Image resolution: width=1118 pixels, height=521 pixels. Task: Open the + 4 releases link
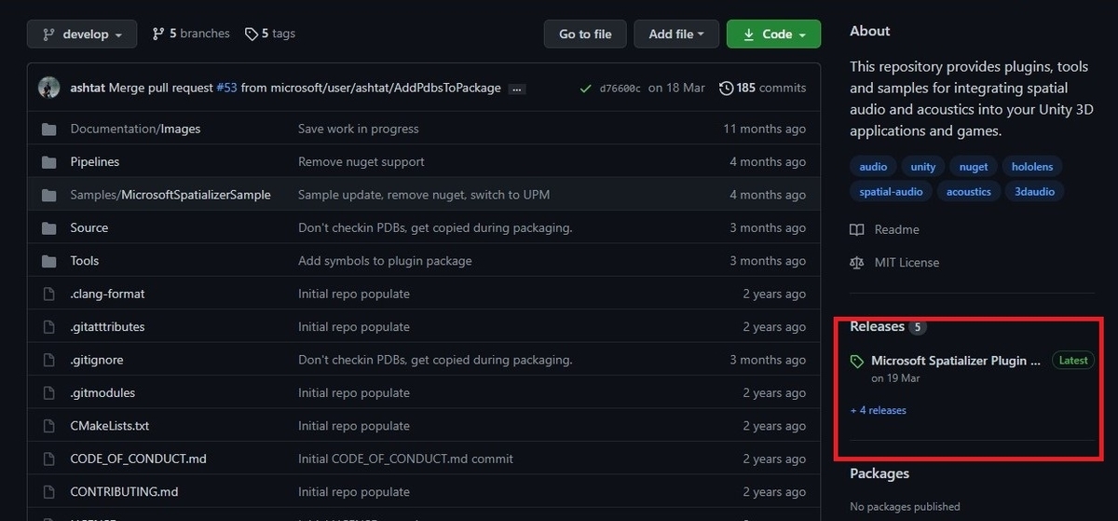point(878,410)
